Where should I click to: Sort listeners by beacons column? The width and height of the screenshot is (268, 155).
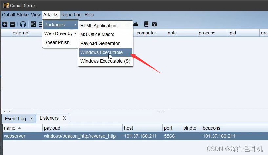[235, 128]
